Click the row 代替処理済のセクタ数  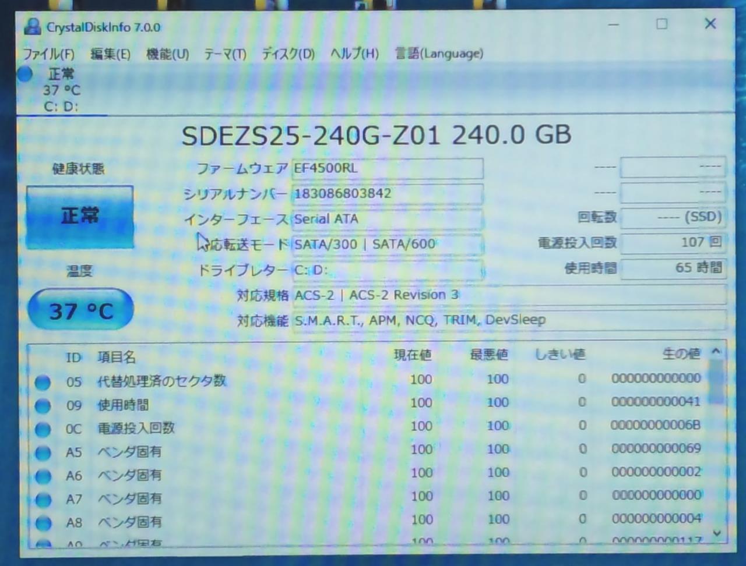coord(368,381)
